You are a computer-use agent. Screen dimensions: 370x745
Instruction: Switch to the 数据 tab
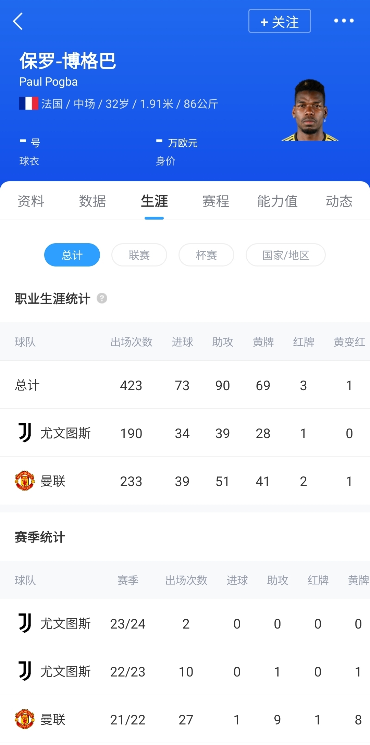click(x=92, y=201)
